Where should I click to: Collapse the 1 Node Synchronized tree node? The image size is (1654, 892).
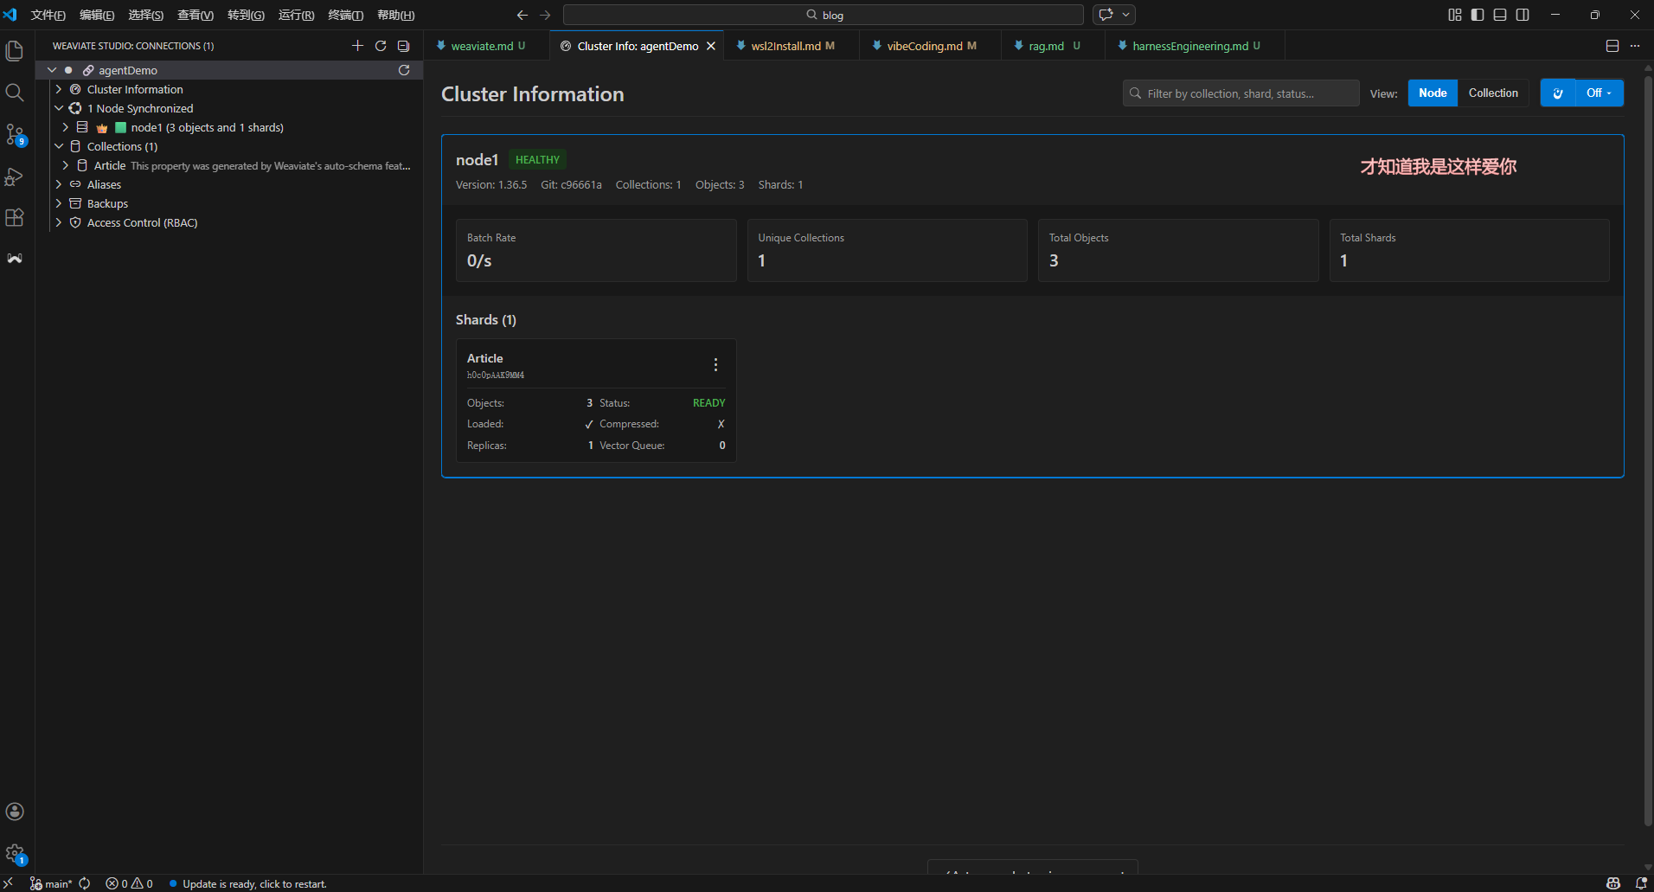point(59,108)
